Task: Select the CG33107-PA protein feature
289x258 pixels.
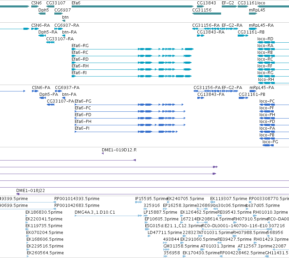Action: (x=51, y=105)
